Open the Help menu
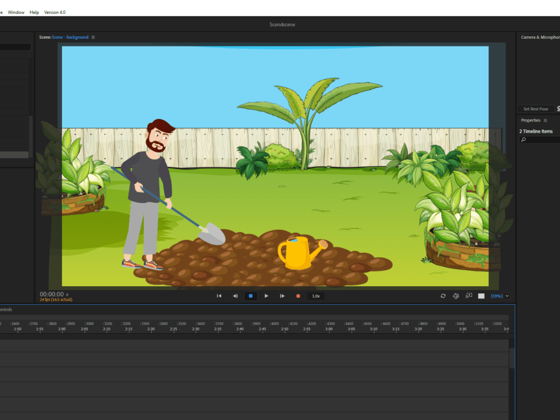Image resolution: width=560 pixels, height=420 pixels. (x=34, y=12)
